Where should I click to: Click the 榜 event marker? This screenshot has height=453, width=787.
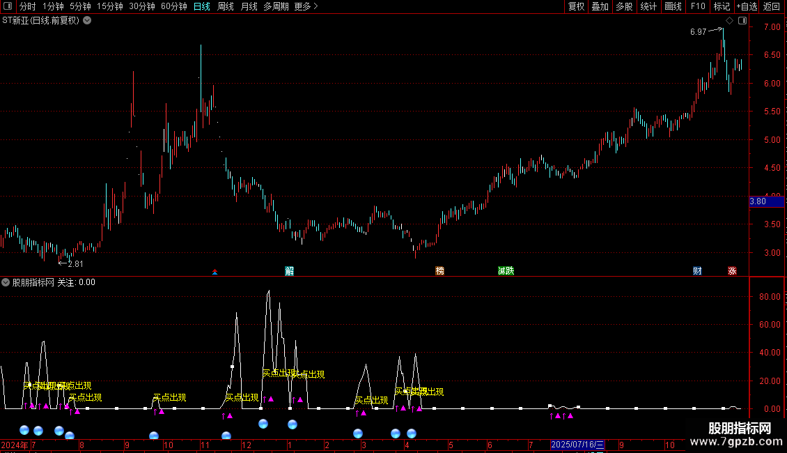439,271
